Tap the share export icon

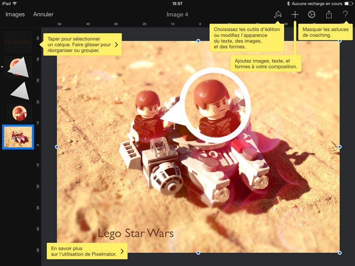click(329, 15)
